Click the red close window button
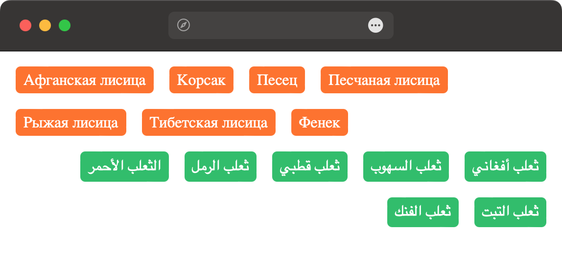The height and width of the screenshot is (255, 562). pyautogui.click(x=25, y=25)
